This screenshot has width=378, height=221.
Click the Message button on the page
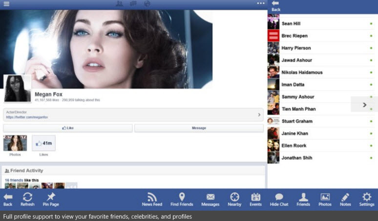(x=199, y=128)
